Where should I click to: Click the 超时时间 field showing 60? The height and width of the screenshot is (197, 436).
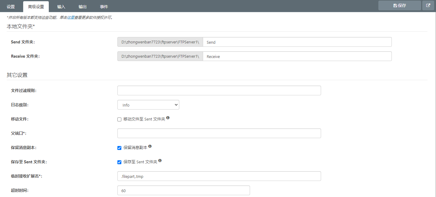coord(184,191)
